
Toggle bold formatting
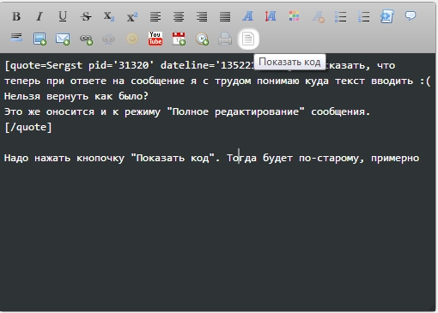16,16
